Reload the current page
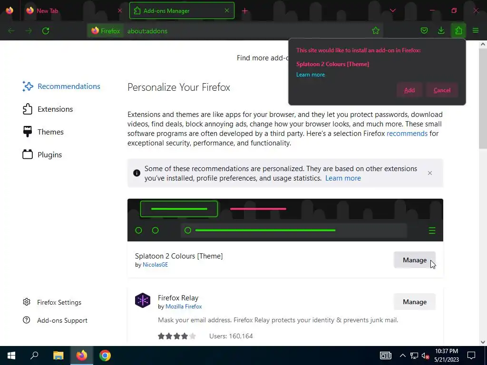Screen dimensions: 487x365 46,31
